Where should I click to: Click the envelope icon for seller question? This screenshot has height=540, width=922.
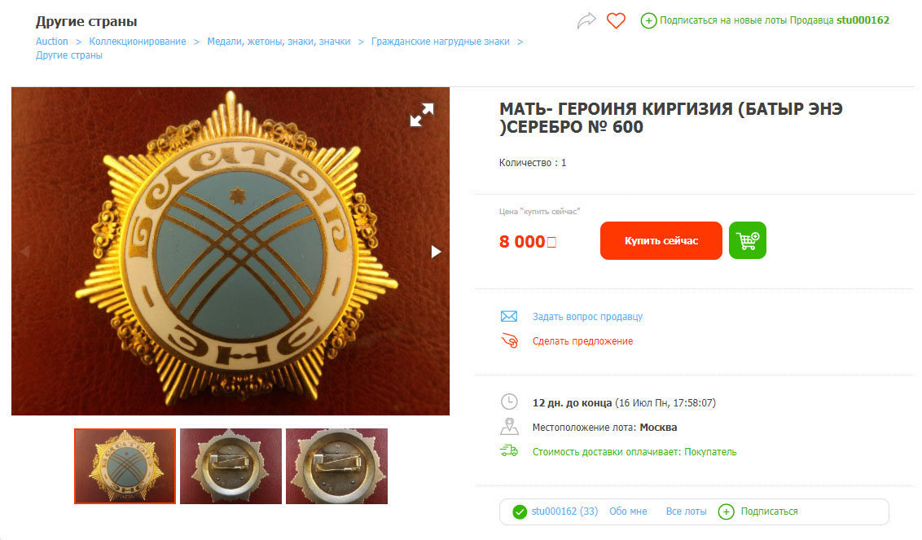point(508,317)
